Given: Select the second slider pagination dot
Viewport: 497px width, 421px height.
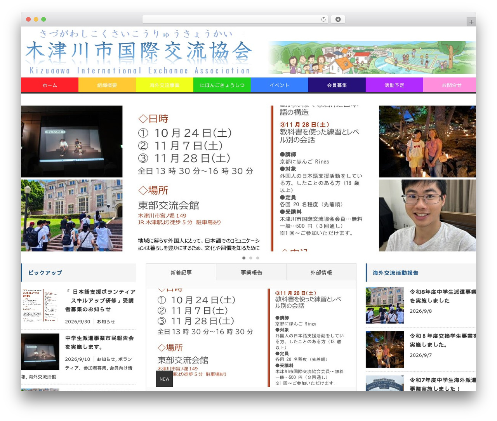Looking at the screenshot, I should (251, 258).
